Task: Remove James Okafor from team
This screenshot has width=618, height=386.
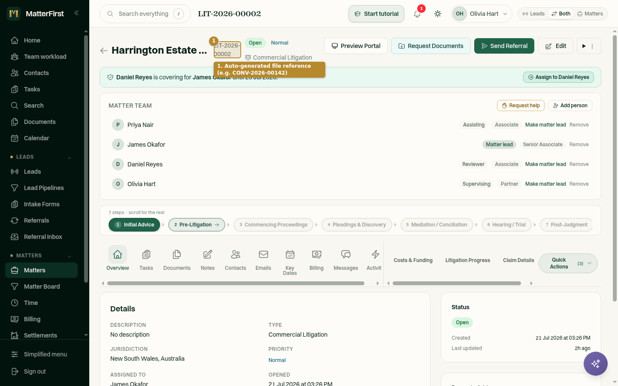Action: [579, 145]
